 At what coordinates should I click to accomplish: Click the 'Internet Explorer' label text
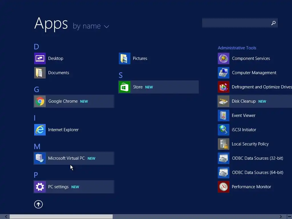(x=63, y=130)
